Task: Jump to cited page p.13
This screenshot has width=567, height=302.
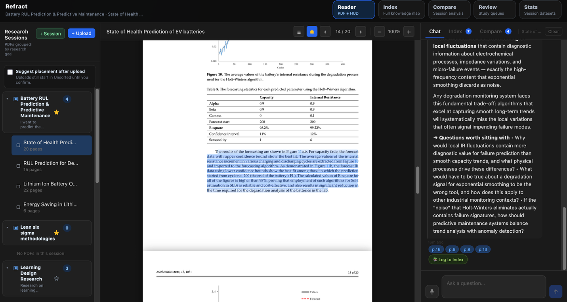Action: tap(483, 249)
